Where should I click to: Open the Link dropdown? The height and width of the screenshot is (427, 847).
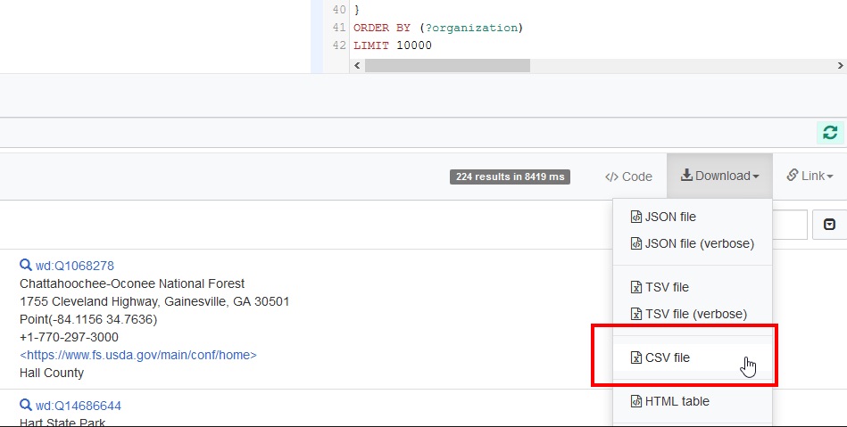(810, 176)
